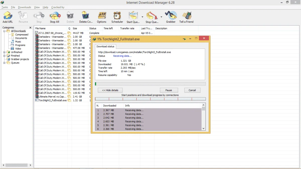Click the Size column header
301x169 pixels.
pos(80,28)
